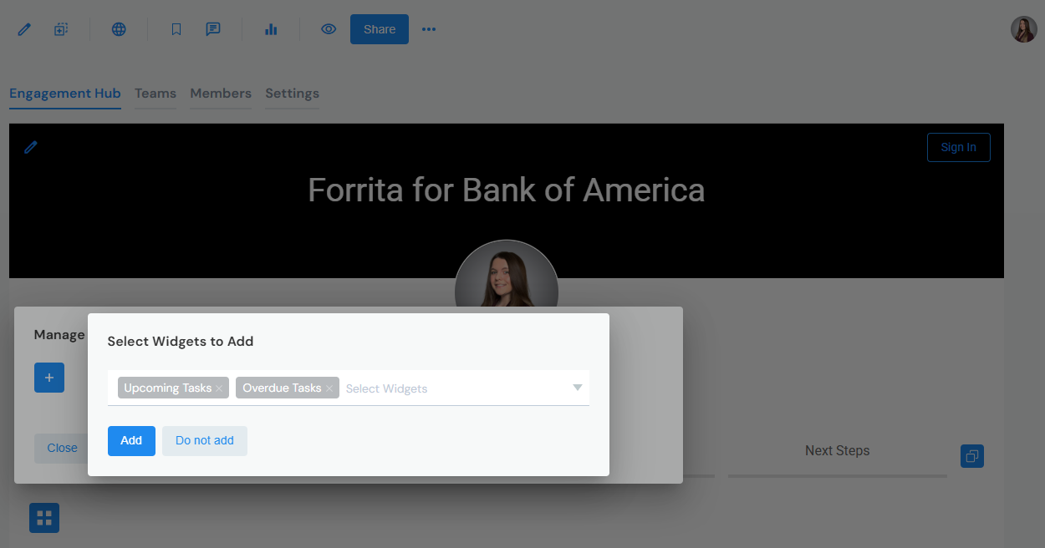Switch to the Members tab
Viewport: 1045px width, 548px height.
[221, 94]
